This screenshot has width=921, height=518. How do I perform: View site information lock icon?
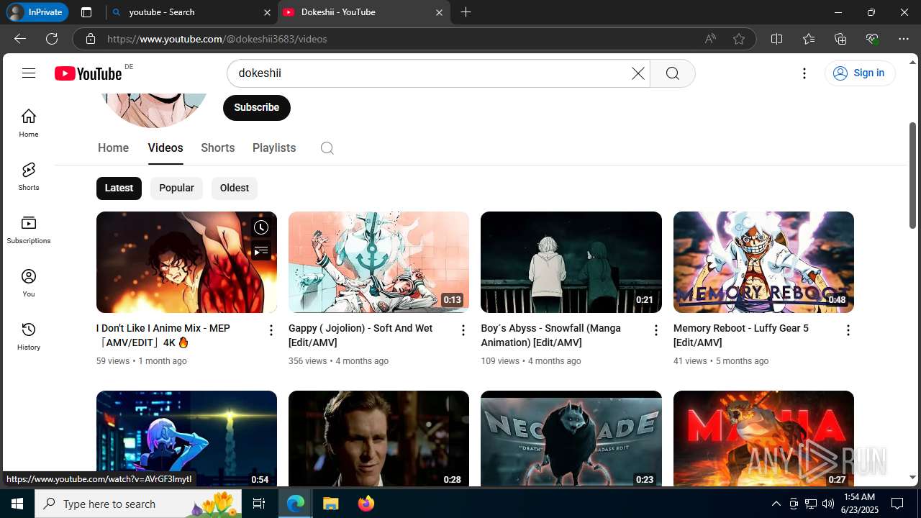91,39
